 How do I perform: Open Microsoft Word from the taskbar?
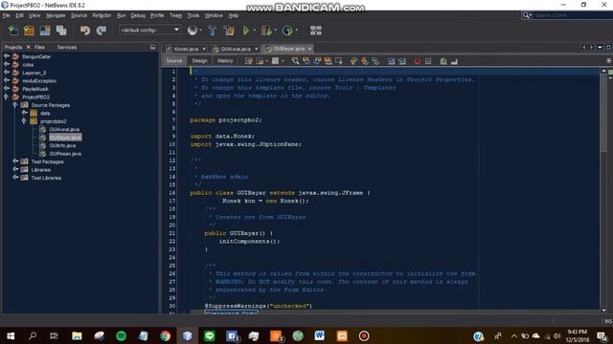[x=319, y=335]
